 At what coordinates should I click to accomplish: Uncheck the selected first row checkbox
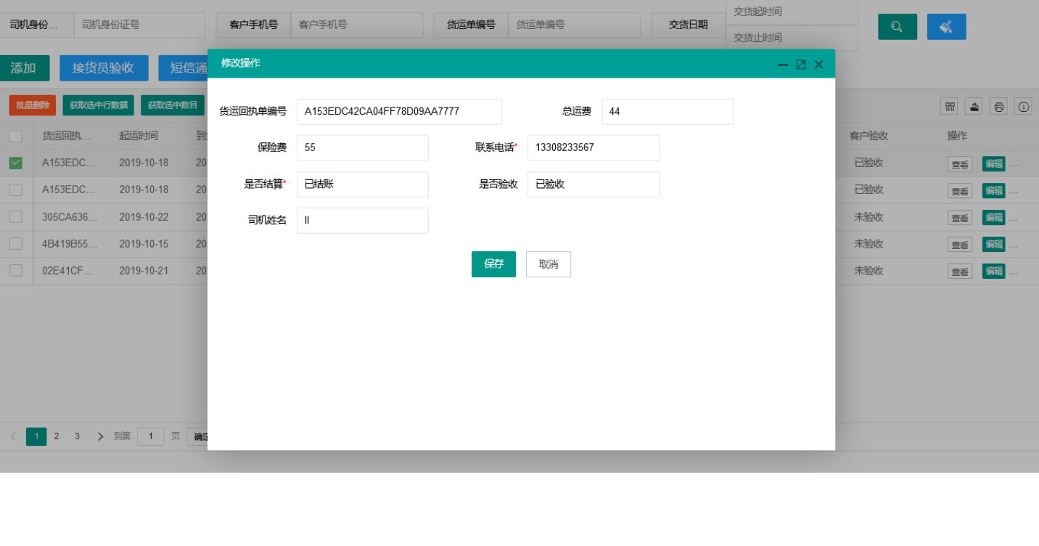click(x=16, y=163)
